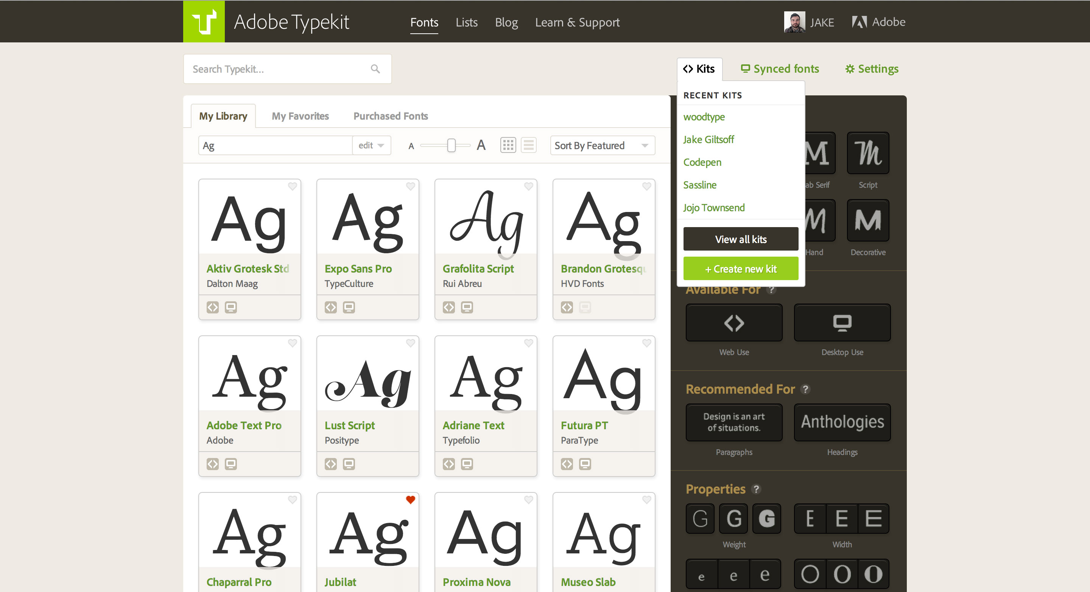
Task: Click the code embed icon on Aktiv Grotesk Std
Action: (x=212, y=307)
